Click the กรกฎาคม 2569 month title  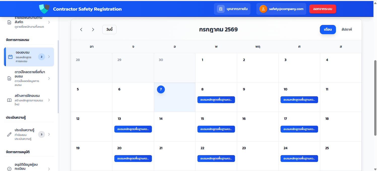(x=218, y=29)
